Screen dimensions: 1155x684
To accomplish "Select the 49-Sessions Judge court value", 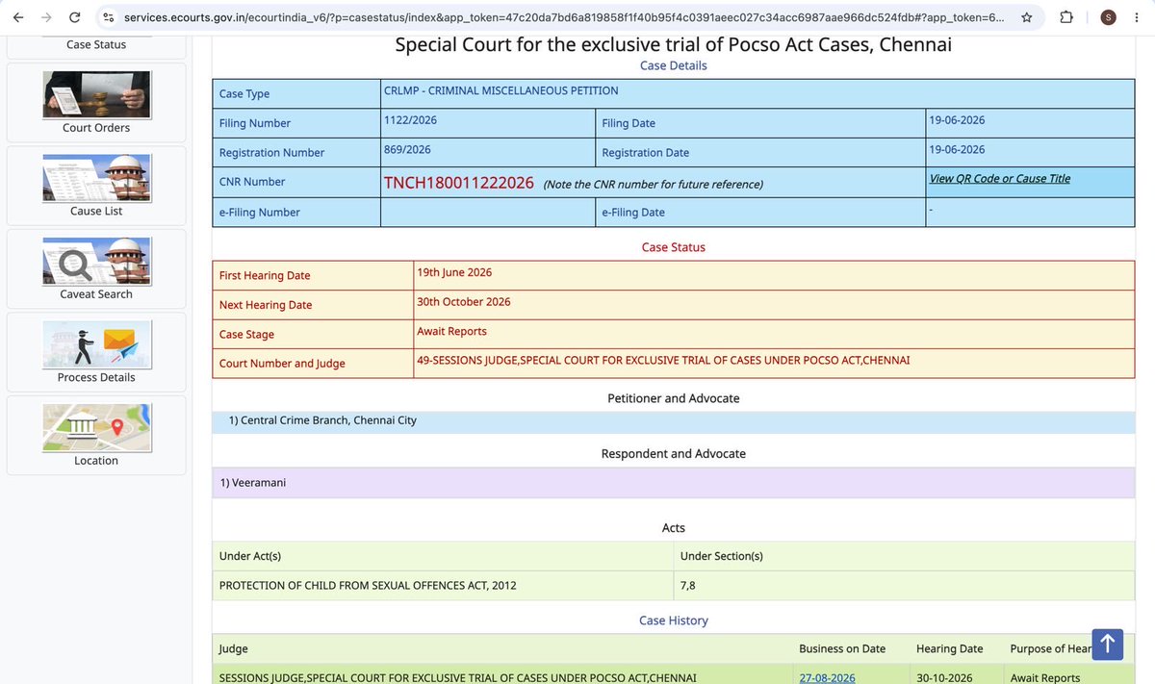I will pos(663,361).
